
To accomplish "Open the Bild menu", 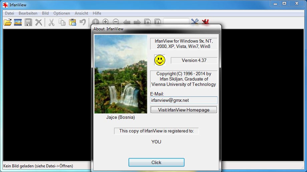I will 45,13.
